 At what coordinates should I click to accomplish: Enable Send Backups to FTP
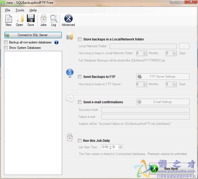(80, 77)
